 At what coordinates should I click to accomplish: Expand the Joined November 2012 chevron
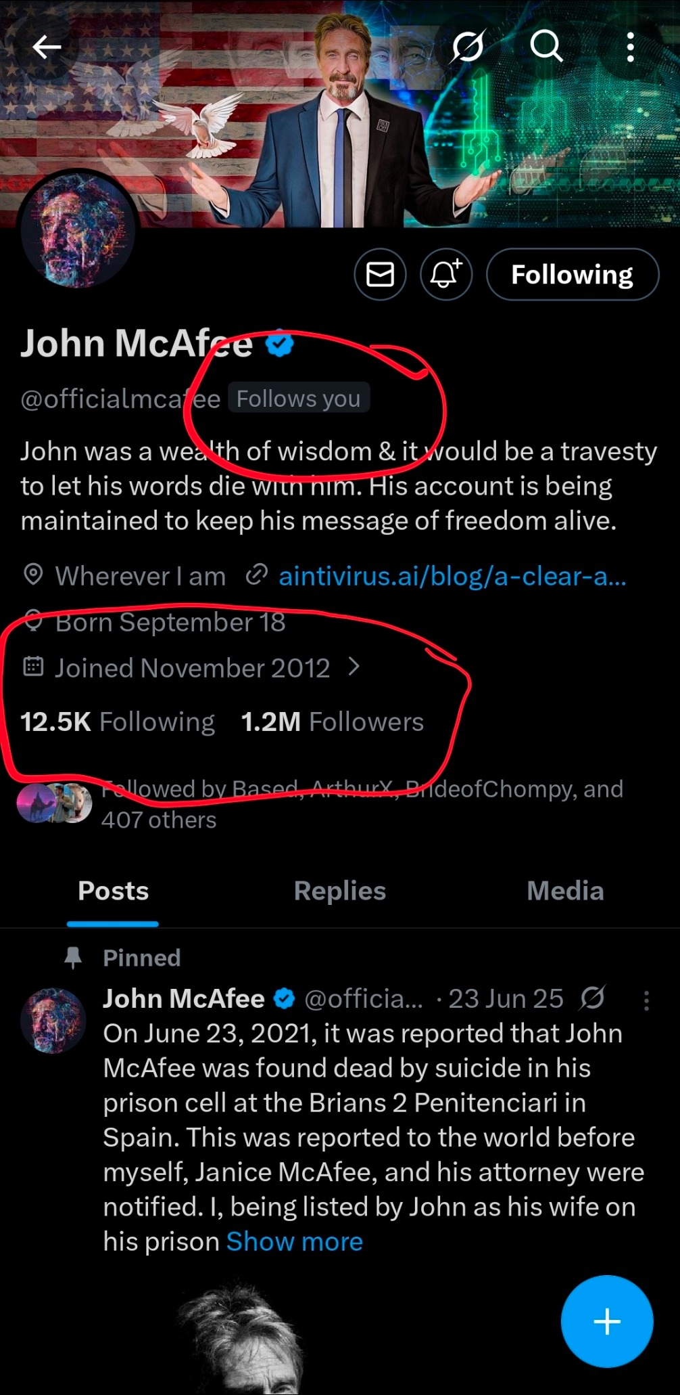tap(354, 667)
